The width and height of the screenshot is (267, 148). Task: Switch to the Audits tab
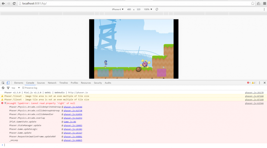pyautogui.click(x=108, y=83)
